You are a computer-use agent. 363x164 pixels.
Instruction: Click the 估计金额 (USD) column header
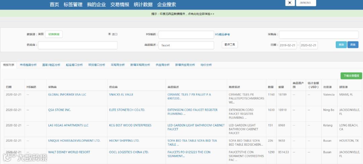[x=314, y=85]
